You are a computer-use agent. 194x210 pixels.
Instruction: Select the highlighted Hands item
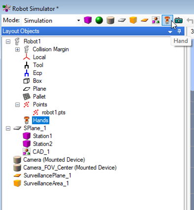pos(40,120)
